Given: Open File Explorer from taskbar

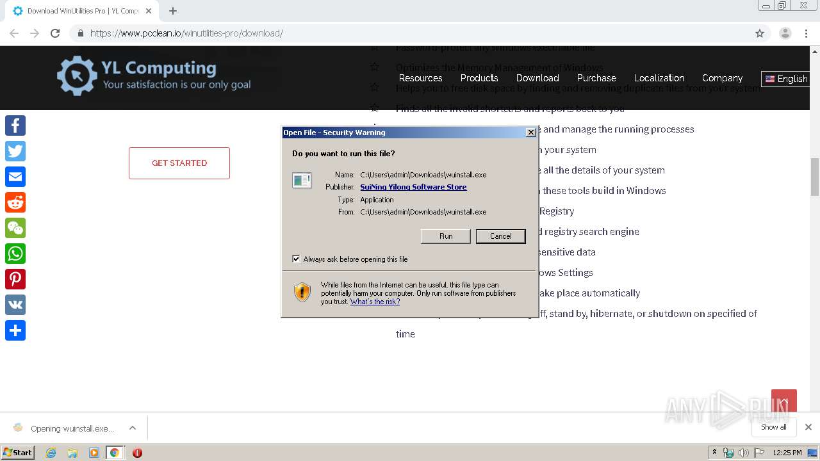Looking at the screenshot, I should pyautogui.click(x=72, y=453).
